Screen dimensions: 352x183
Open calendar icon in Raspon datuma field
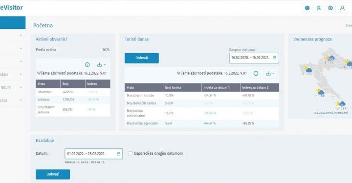coord(274,58)
